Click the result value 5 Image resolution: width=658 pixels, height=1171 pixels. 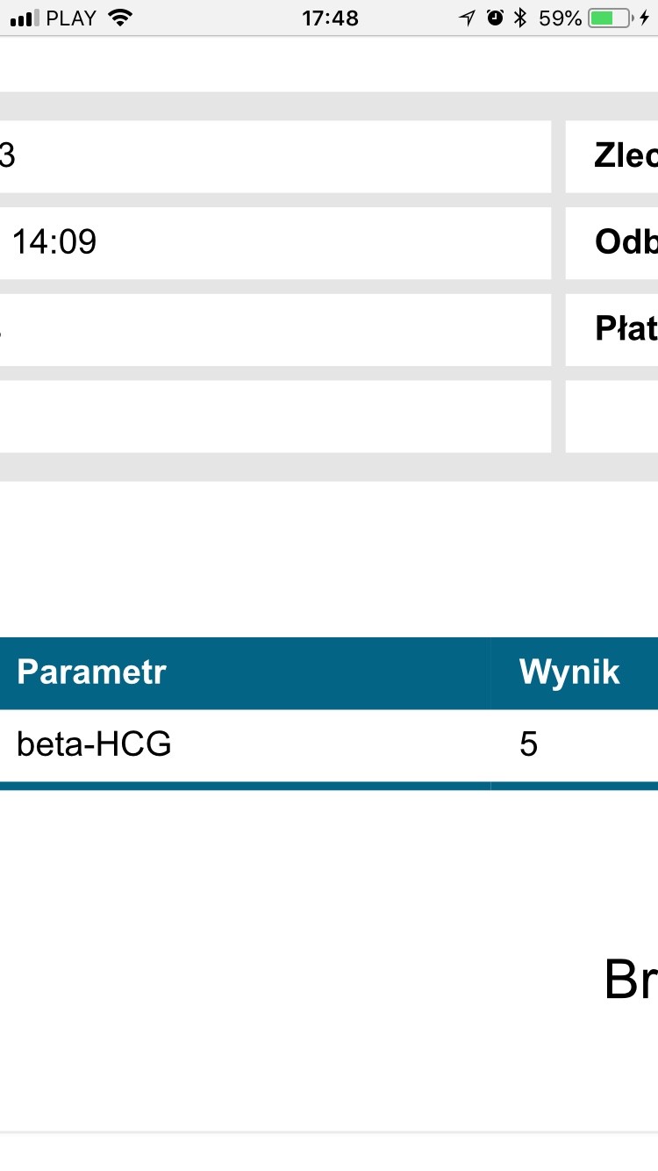(x=528, y=744)
